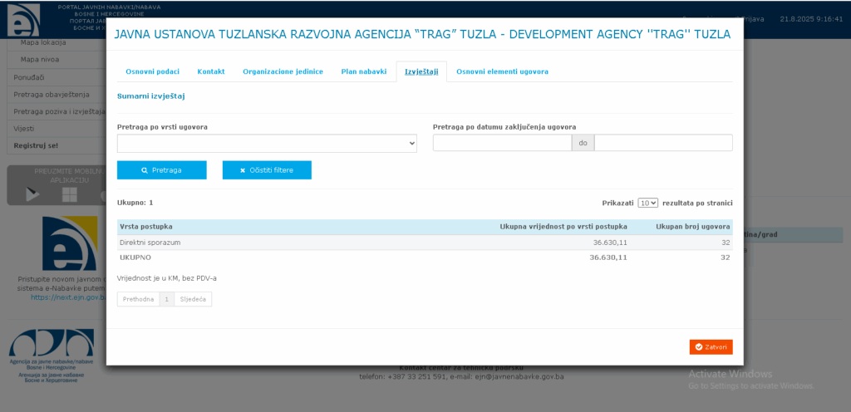Image resolution: width=851 pixels, height=412 pixels.
Task: Go to the Plan nabavki tab
Action: click(x=364, y=71)
